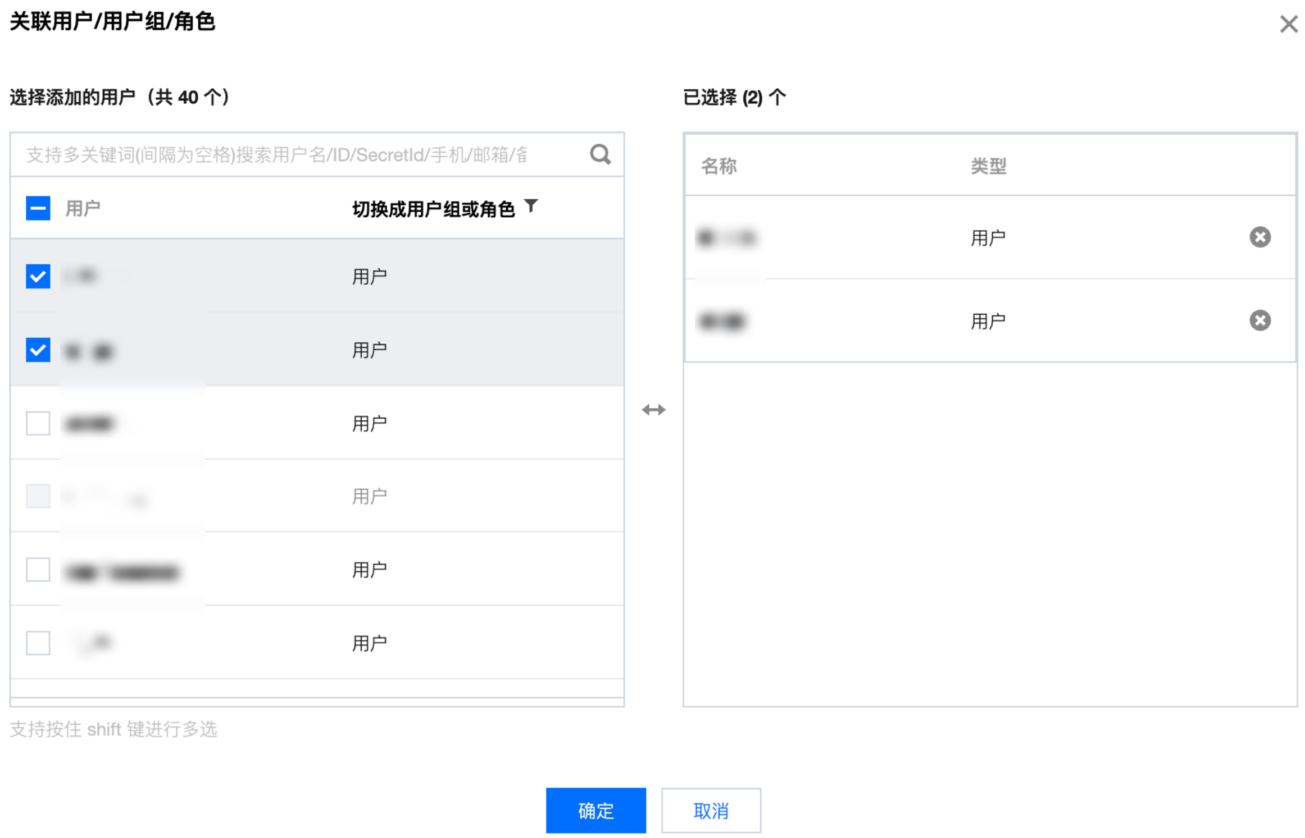Expand 切换成用户组或角色 dropdown
This screenshot has height=838, width=1305.
433,209
